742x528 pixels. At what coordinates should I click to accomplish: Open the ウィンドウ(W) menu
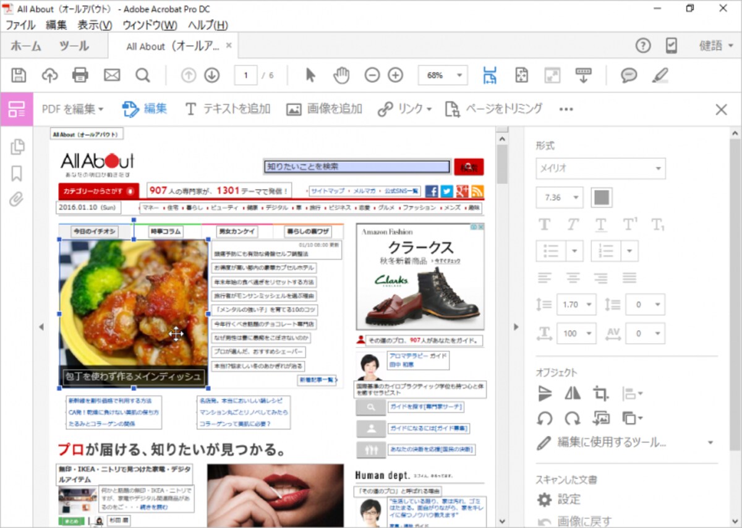tap(150, 25)
